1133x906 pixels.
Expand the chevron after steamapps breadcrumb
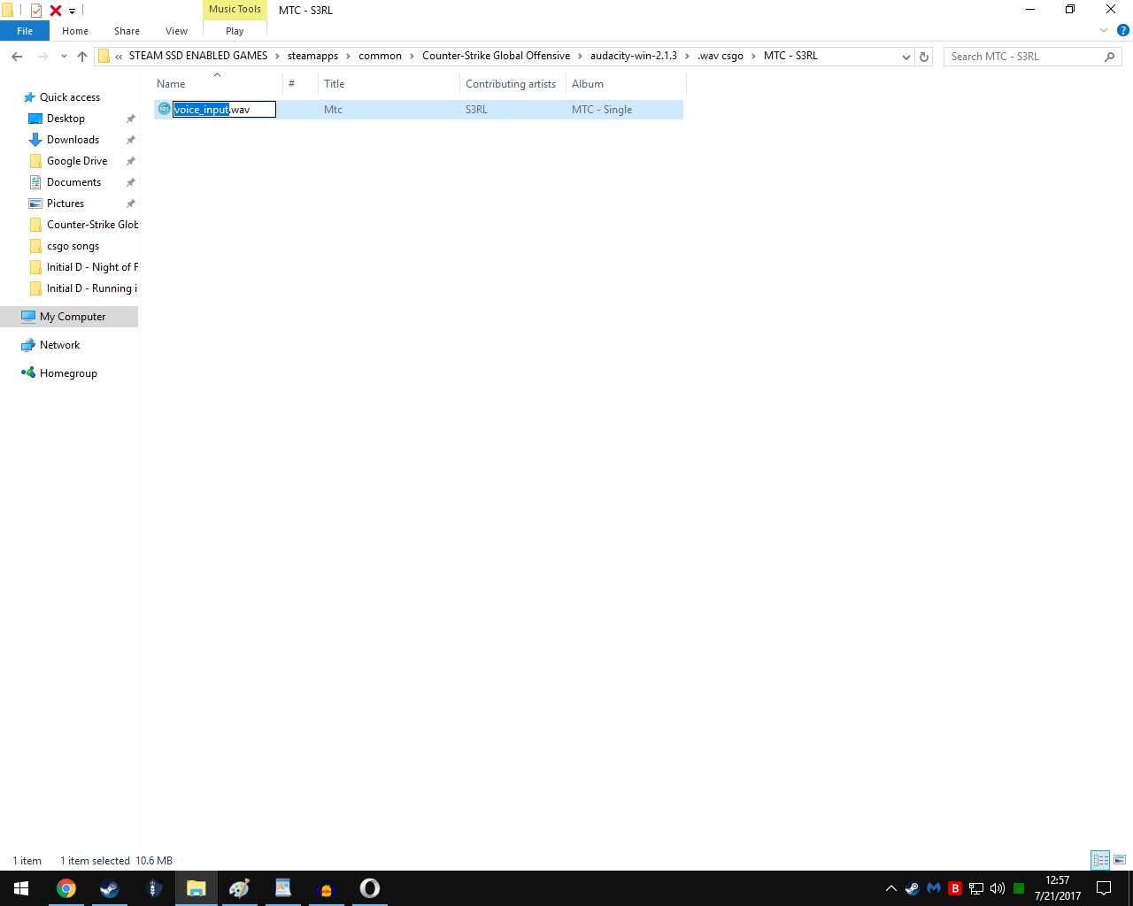tap(349, 56)
